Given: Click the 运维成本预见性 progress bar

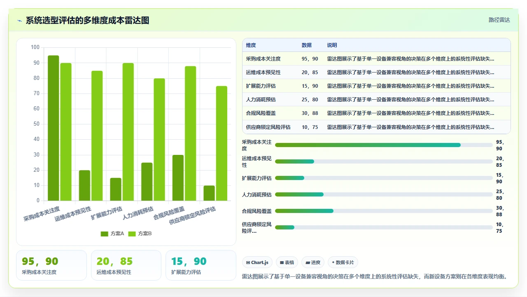Looking at the screenshot, I should (x=384, y=161).
